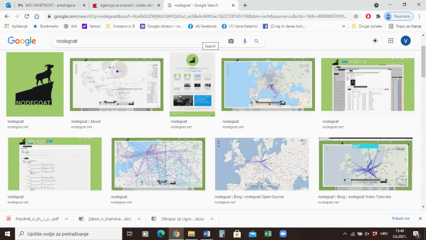The image size is (426, 240).
Task: Open the AAI bookmark
Action: click(x=70, y=27)
